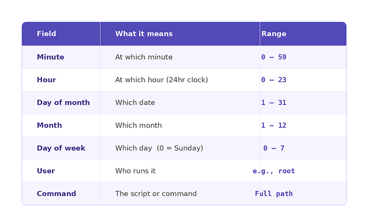
Task: Click the 1 – 12 range value
Action: coord(274,125)
